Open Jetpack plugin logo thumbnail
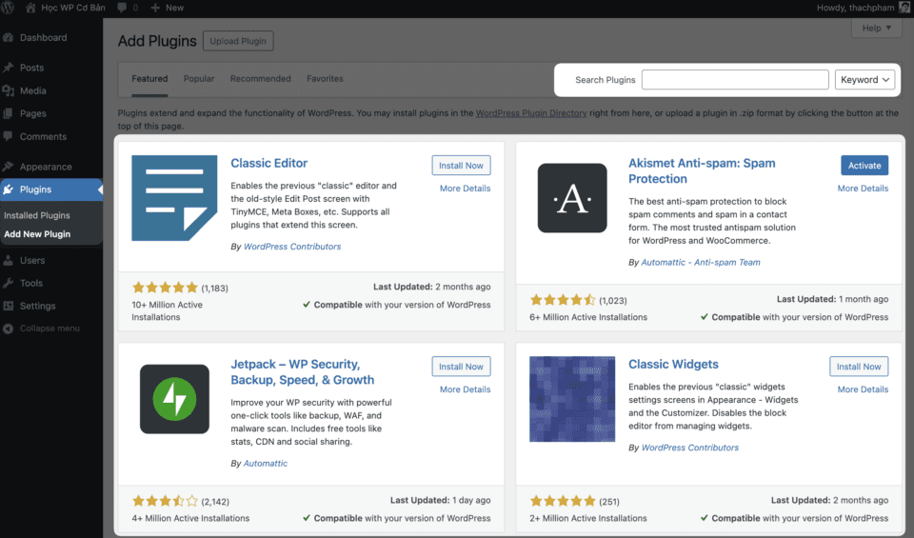 coord(174,399)
